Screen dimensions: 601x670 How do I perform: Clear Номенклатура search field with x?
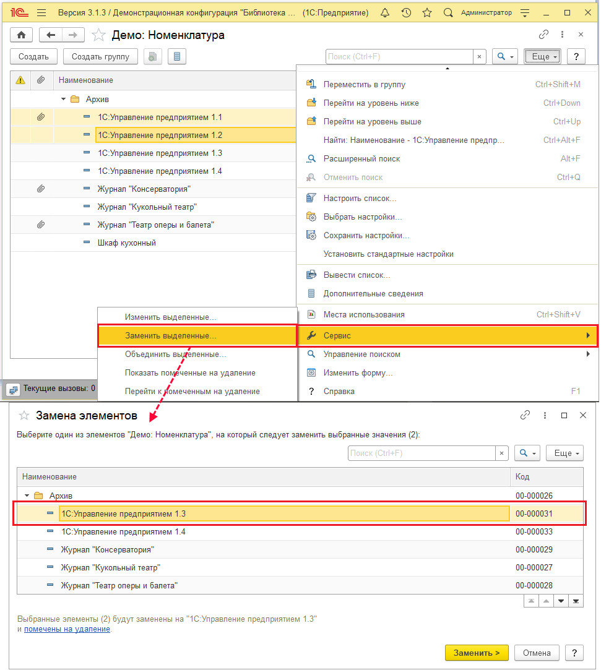[479, 56]
